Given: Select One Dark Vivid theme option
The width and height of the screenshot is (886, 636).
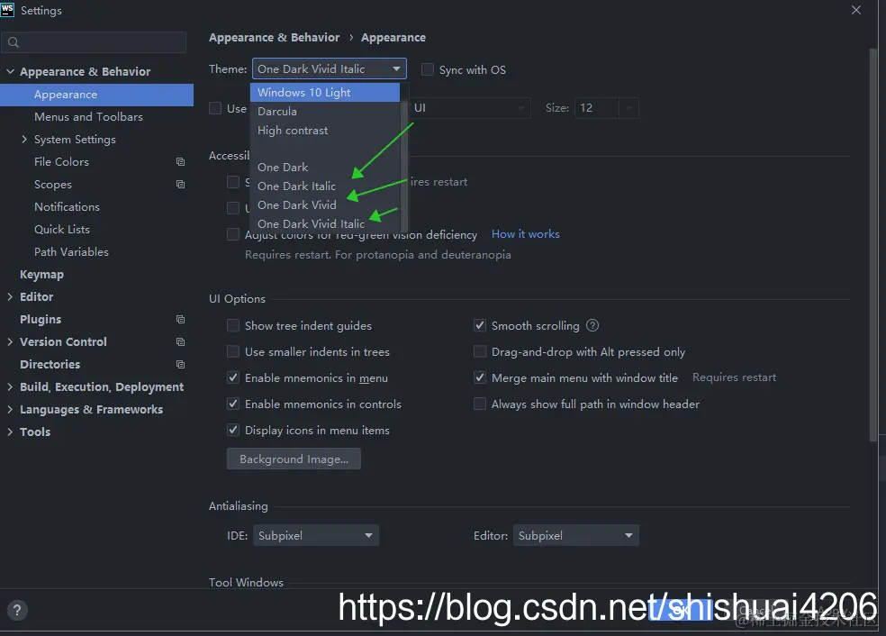Looking at the screenshot, I should [325, 204].
